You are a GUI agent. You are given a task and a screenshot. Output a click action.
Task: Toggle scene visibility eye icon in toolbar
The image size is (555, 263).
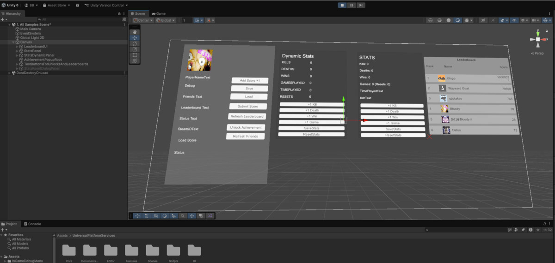514,20
